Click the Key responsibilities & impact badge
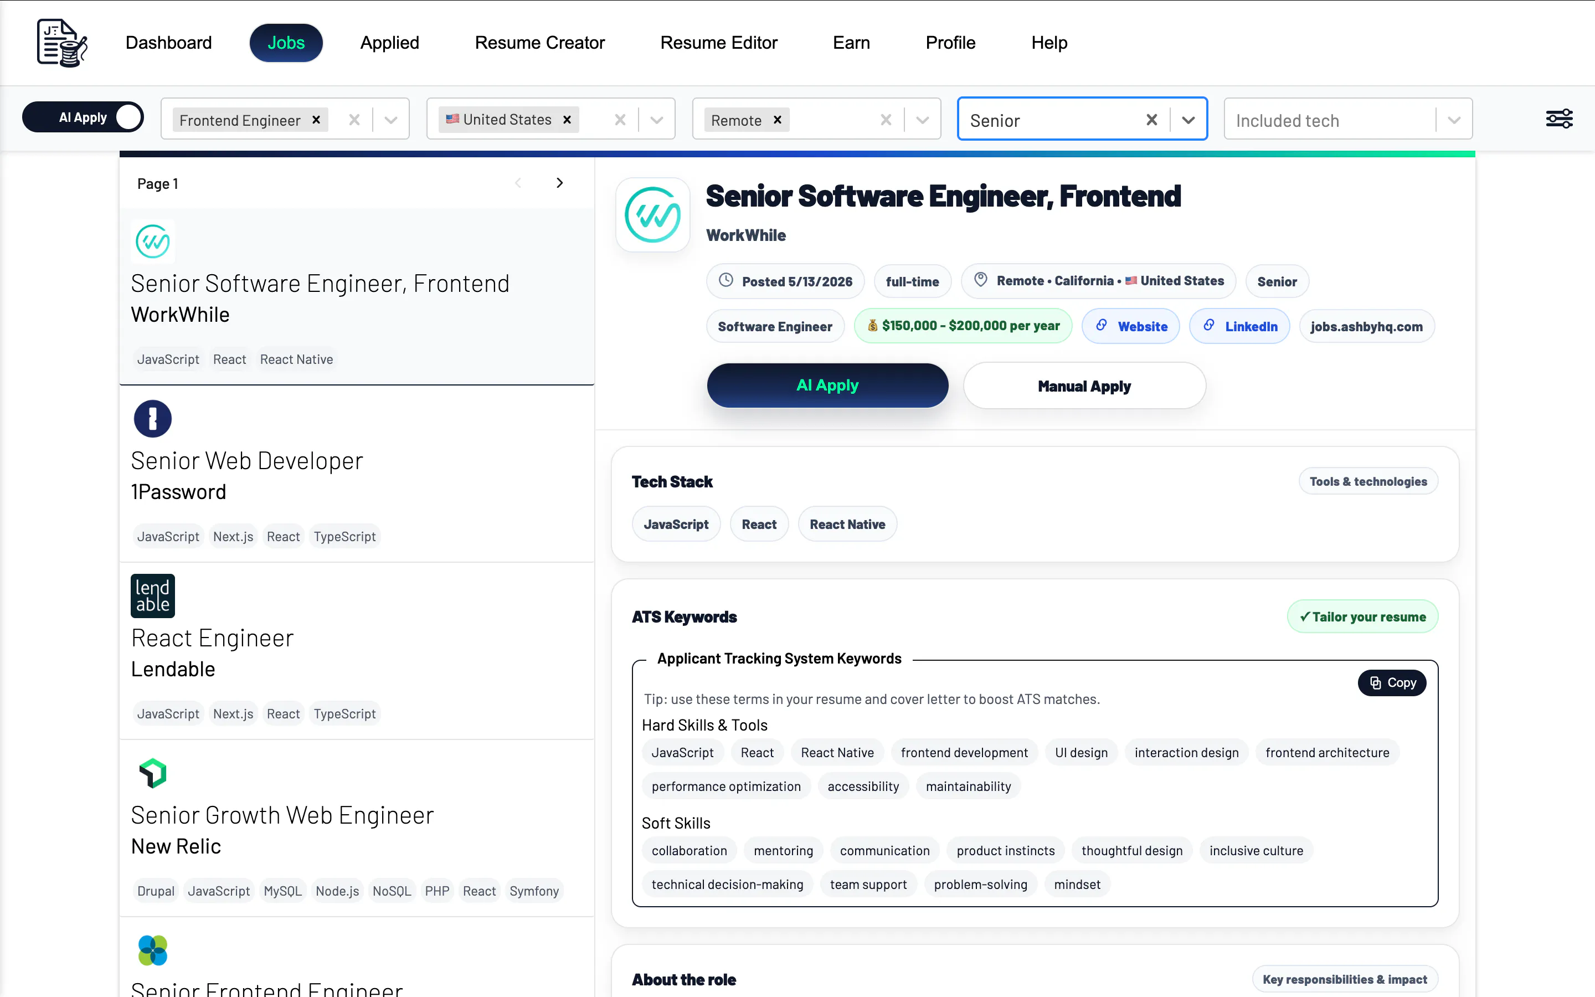 click(1345, 979)
